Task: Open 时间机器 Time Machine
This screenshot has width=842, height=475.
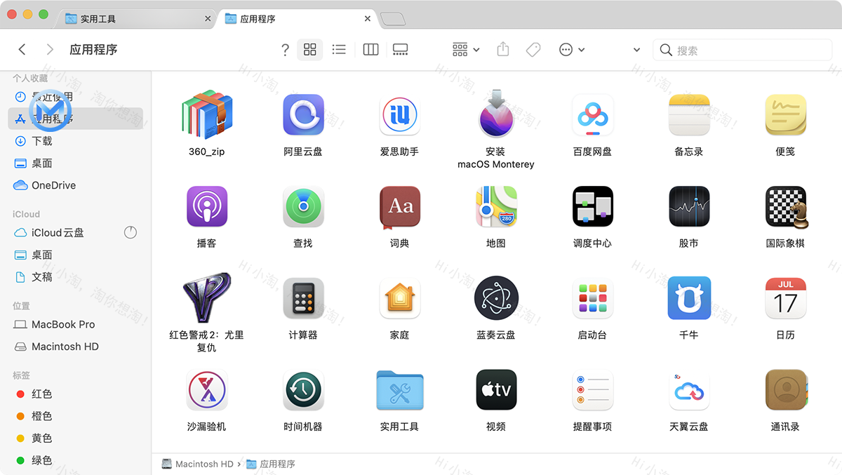Action: pyautogui.click(x=303, y=390)
